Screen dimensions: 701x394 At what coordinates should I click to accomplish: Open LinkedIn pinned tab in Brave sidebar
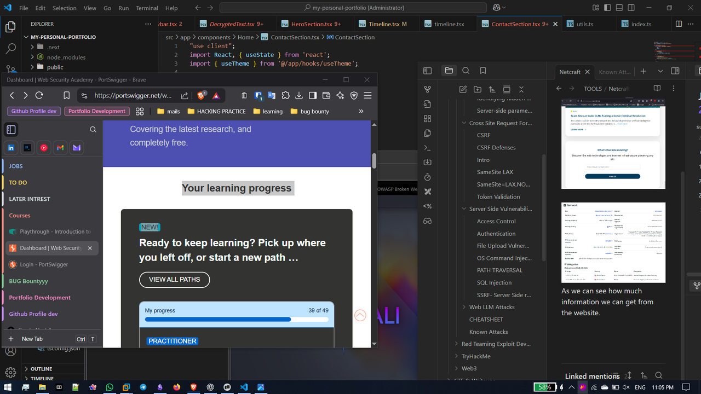point(11,148)
